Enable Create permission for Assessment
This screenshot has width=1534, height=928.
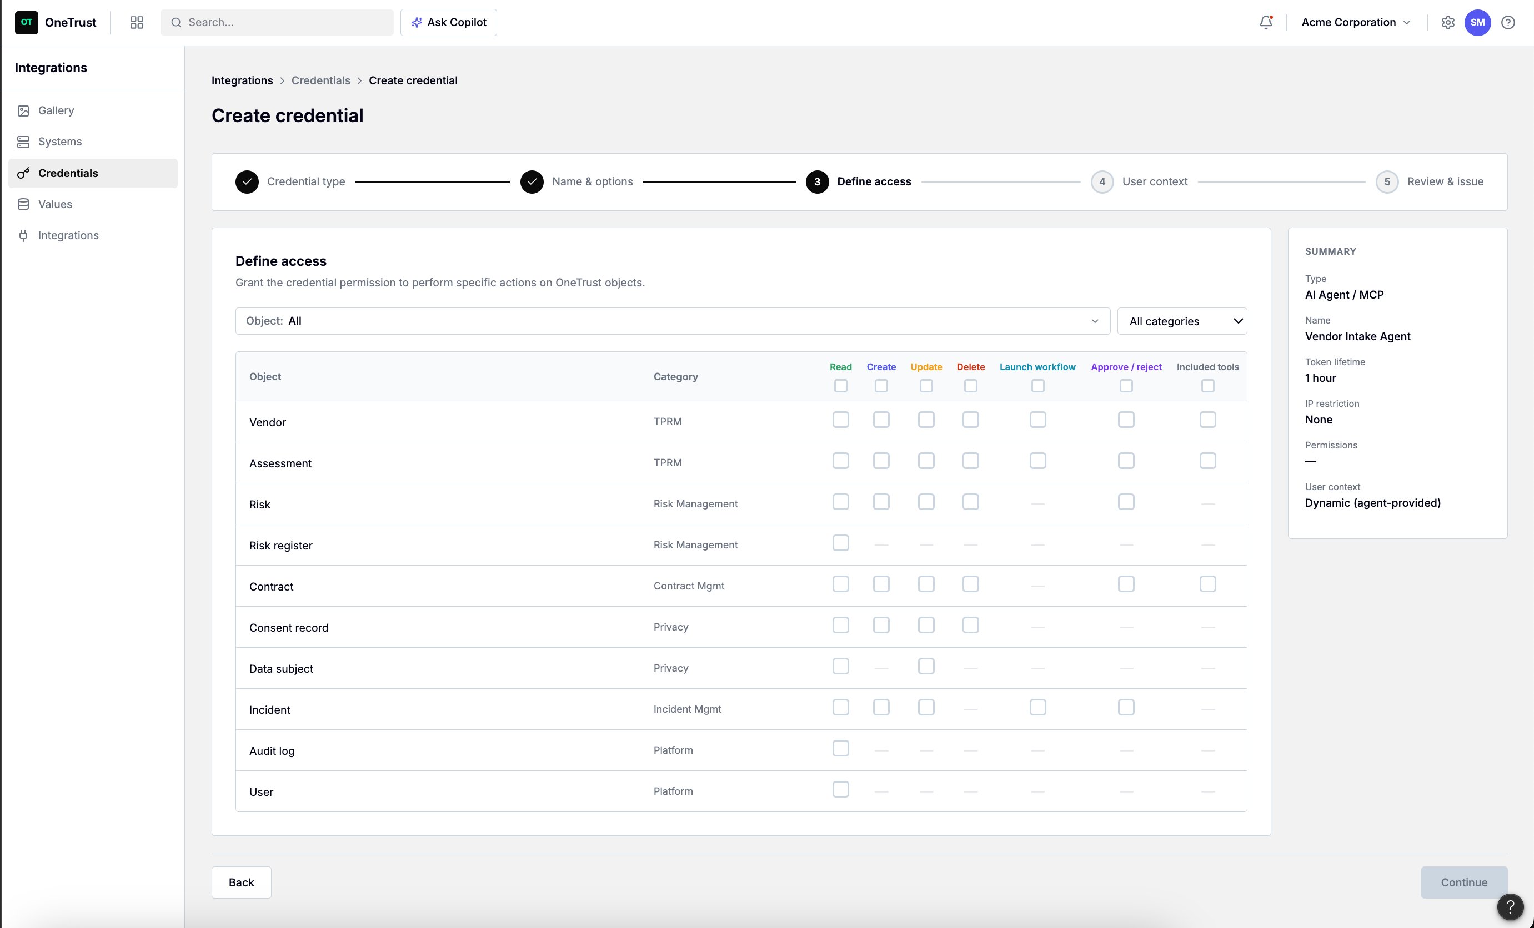coord(881,461)
